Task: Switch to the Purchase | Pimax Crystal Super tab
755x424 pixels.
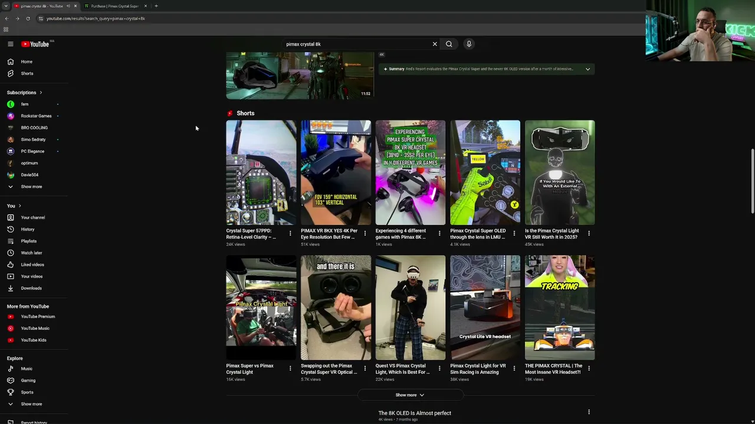Action: coord(115,6)
